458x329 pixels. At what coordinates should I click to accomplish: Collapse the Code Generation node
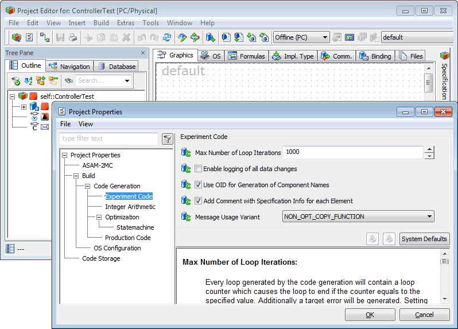pyautogui.click(x=87, y=186)
